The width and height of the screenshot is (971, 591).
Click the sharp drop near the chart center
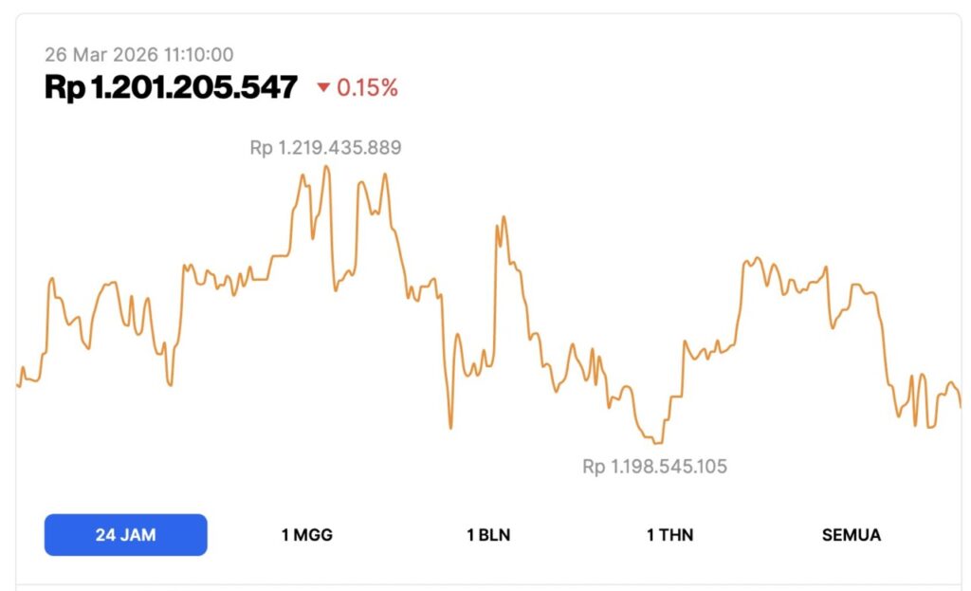pyautogui.click(x=449, y=427)
